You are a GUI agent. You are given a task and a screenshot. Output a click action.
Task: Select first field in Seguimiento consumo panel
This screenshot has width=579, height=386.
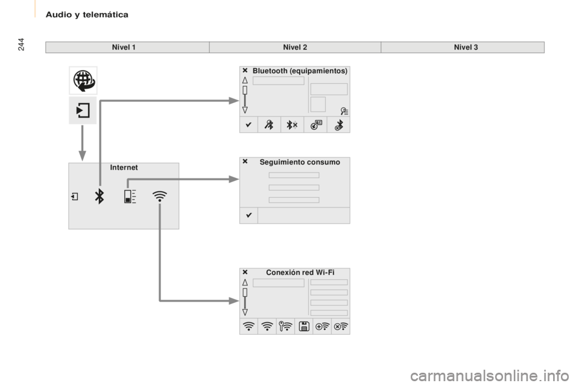294,176
